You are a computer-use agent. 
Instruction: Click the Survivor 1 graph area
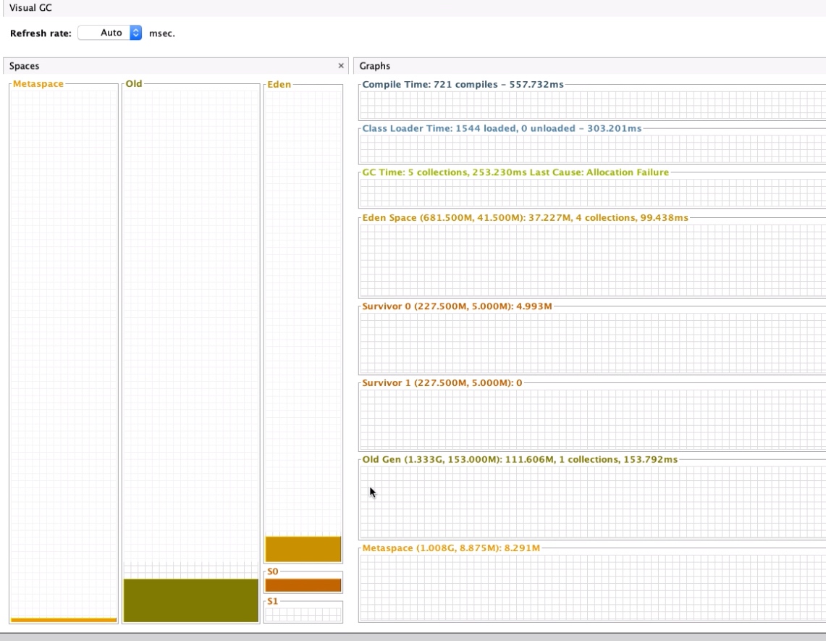tap(591, 419)
